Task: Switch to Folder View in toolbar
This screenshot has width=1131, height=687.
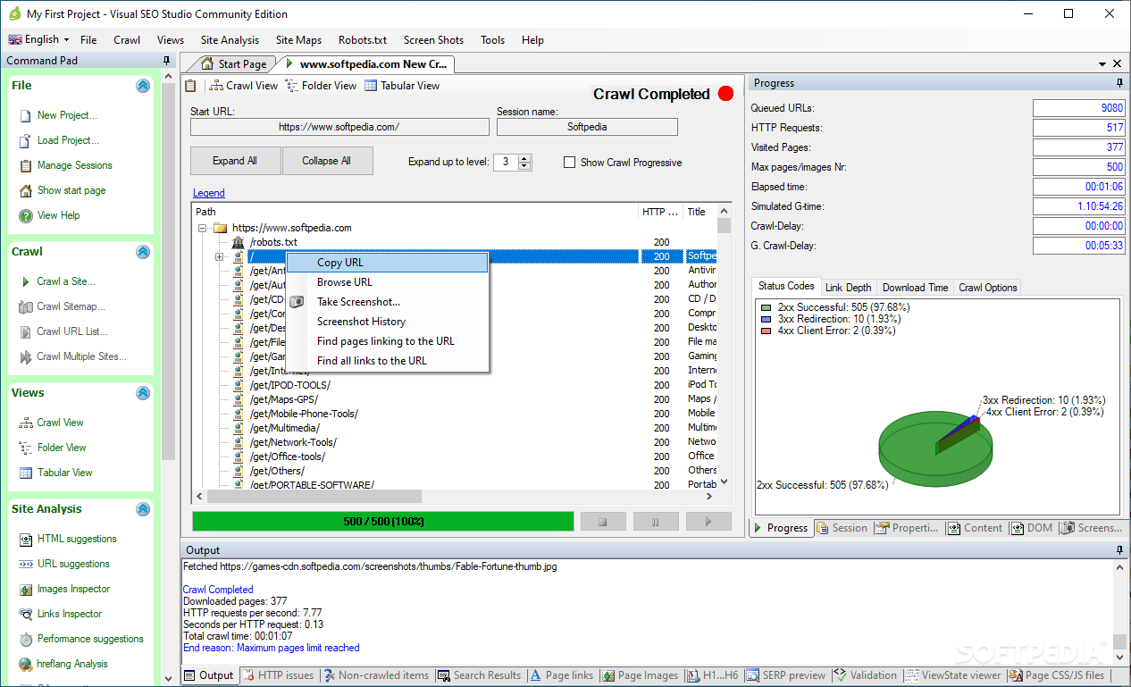Action: point(321,86)
